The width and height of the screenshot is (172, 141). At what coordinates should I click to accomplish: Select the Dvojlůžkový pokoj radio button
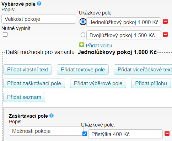click(83, 35)
